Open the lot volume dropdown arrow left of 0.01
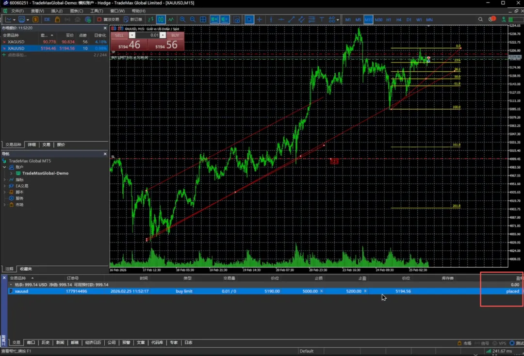The width and height of the screenshot is (524, 356). click(132, 35)
